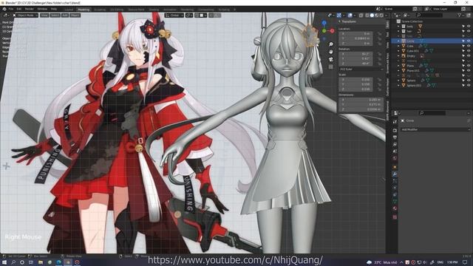The image size is (473, 266).
Task: Hide the Circle object with eye icon
Action: (469, 41)
